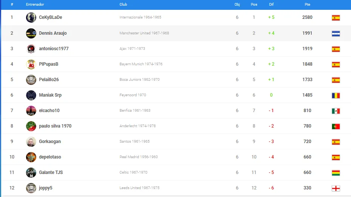Viewport: 351px width, 197px height.
Task: Click Mexico flag in elcacho10 row
Action: click(336, 111)
